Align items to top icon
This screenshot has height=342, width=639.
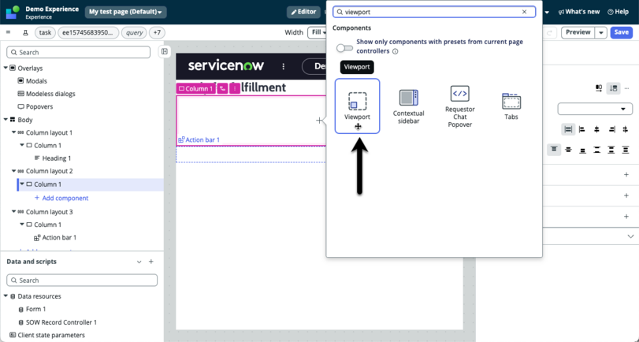[554, 150]
